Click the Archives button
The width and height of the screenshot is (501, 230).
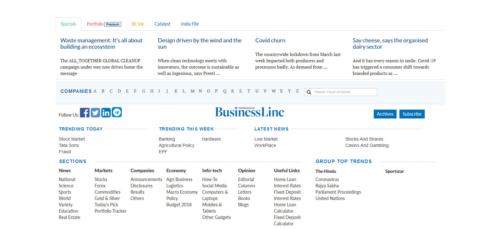[385, 114]
